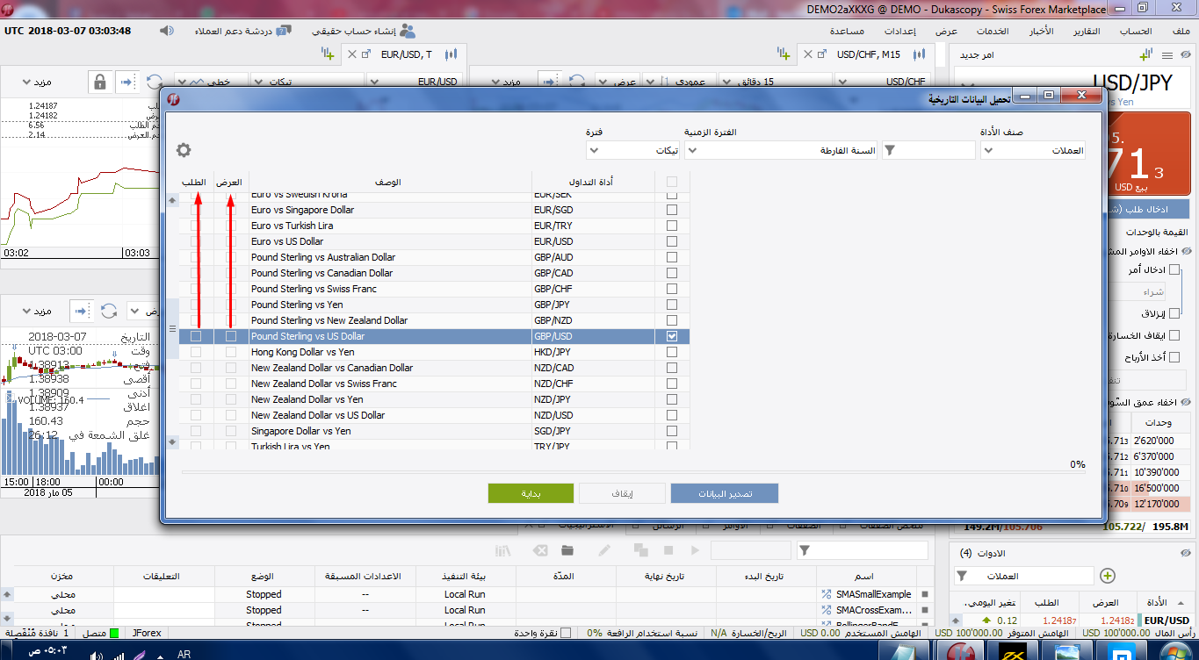The image size is (1199, 660).
Task: Open the time range dropdown (السنة الفارطة)
Action: point(780,150)
